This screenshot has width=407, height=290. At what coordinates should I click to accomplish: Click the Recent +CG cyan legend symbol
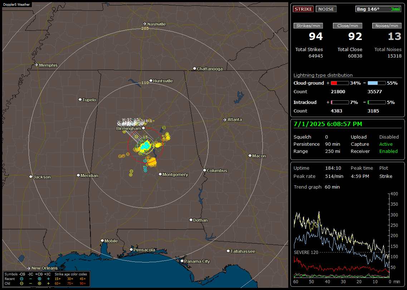(x=39, y=279)
